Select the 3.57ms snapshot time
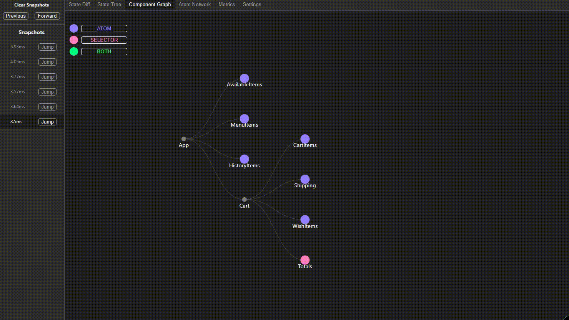The image size is (569, 320). coord(18,92)
